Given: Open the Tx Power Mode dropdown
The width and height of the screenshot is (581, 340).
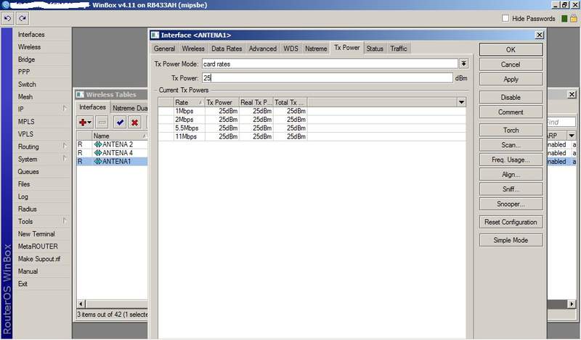Looking at the screenshot, I should [x=463, y=64].
